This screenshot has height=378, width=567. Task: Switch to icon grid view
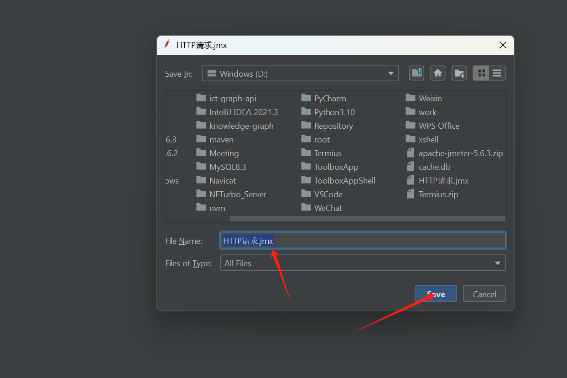coord(481,73)
